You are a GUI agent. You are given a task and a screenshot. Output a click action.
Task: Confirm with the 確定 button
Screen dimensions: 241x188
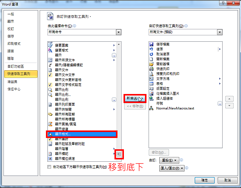pos(204,180)
